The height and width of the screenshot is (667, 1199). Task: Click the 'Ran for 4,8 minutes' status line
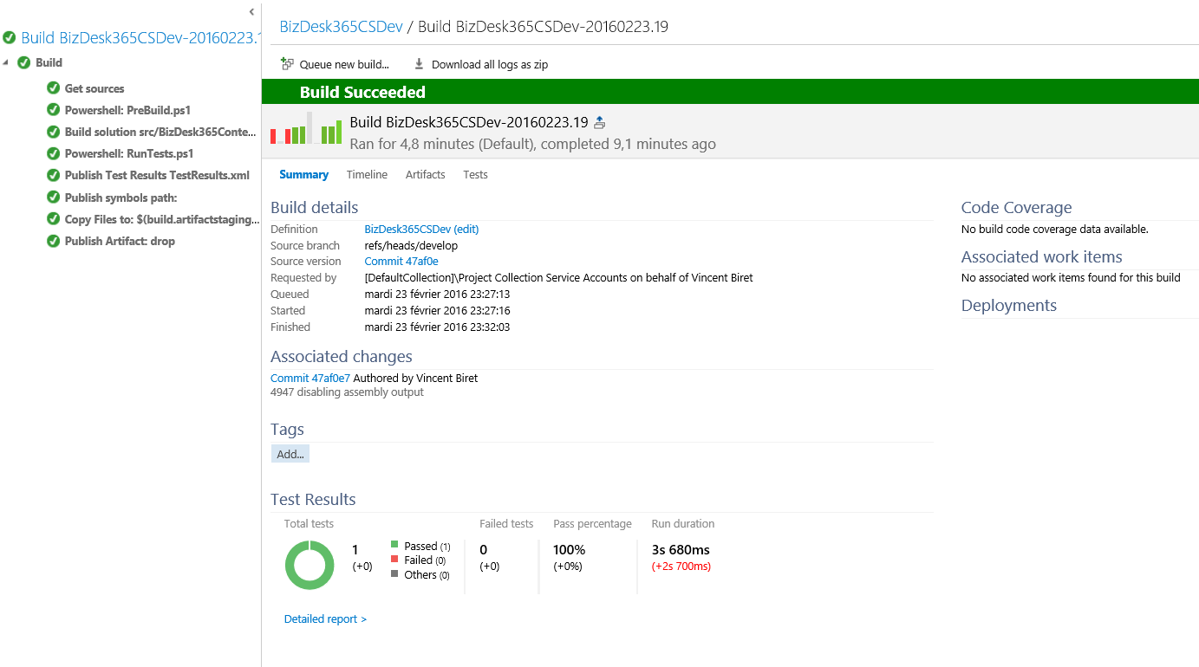(x=532, y=144)
